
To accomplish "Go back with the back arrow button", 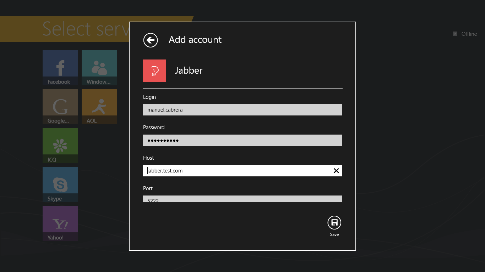I will [x=150, y=40].
